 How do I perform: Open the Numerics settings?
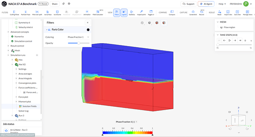(19, 37)
